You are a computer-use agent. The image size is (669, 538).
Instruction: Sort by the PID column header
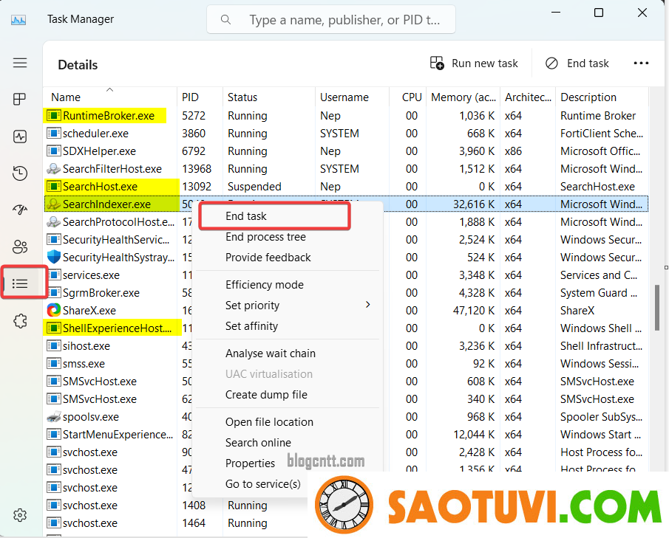tap(200, 97)
